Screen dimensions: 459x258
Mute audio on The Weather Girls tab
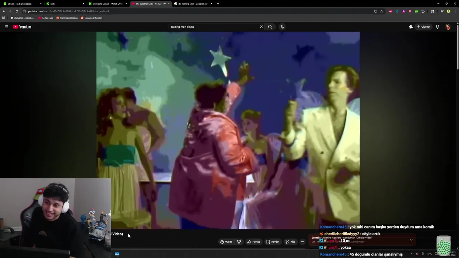(x=165, y=4)
